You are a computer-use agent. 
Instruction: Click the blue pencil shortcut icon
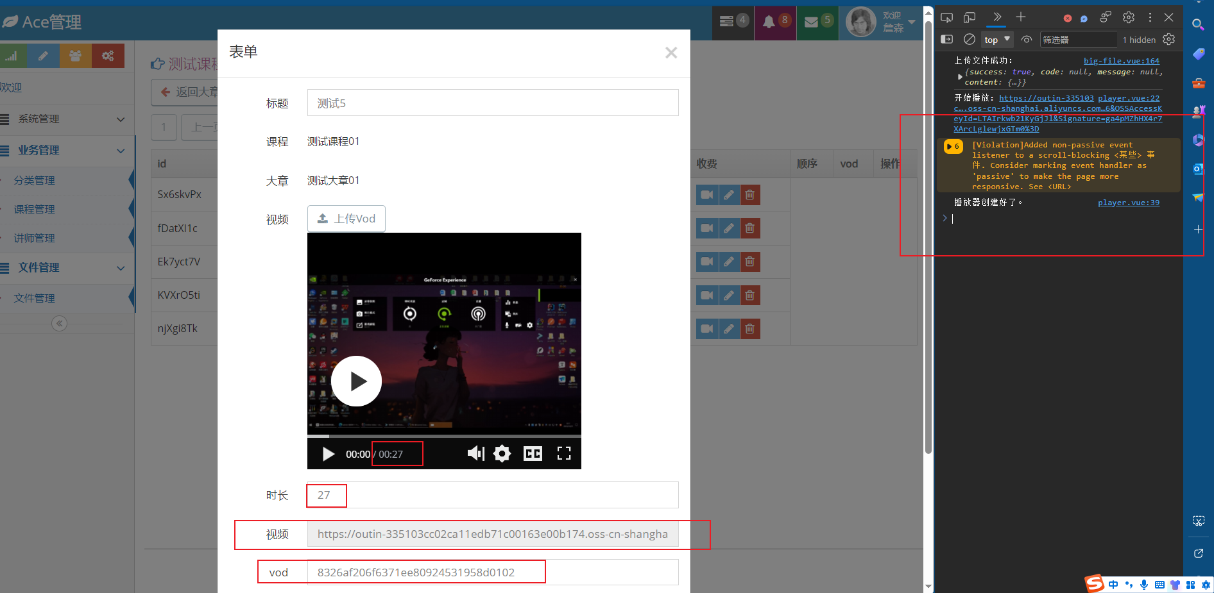point(43,56)
